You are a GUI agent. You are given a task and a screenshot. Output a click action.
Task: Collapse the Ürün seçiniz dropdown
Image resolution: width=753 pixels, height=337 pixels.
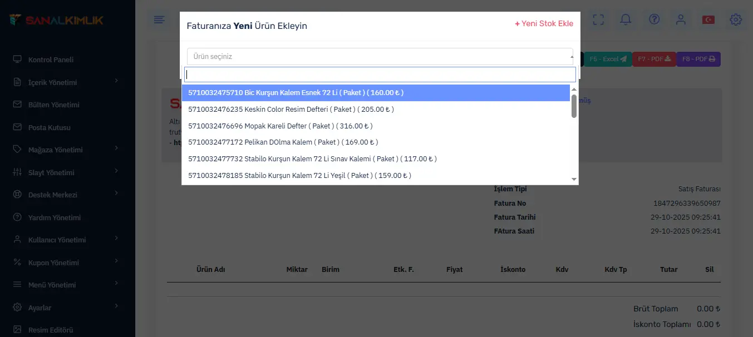380,56
